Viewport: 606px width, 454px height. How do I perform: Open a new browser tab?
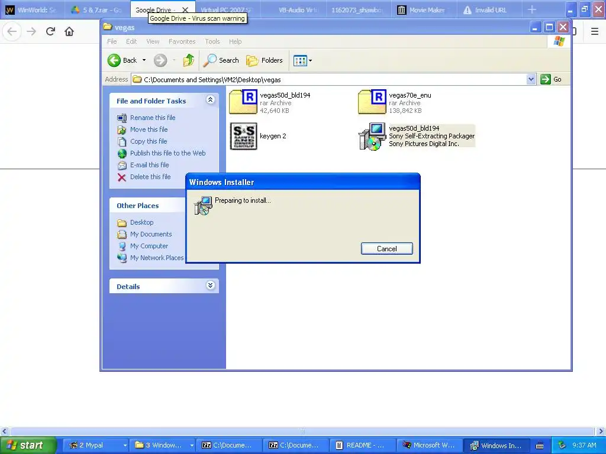tap(532, 9)
